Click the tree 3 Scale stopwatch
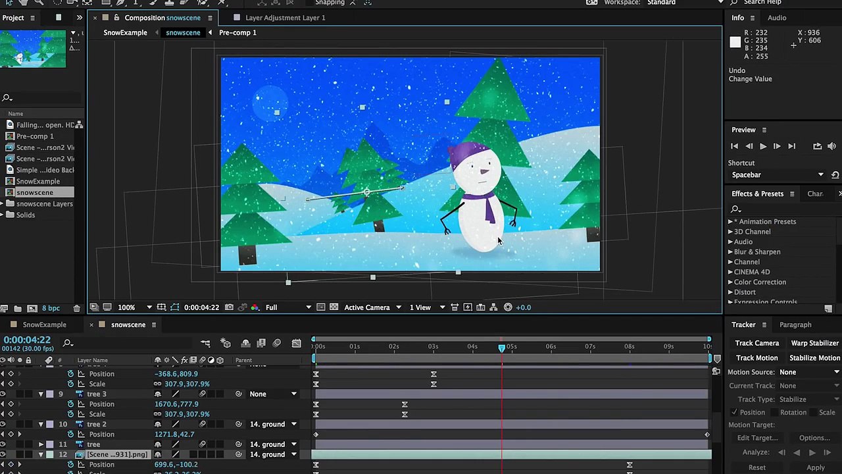842x474 pixels. (x=70, y=414)
